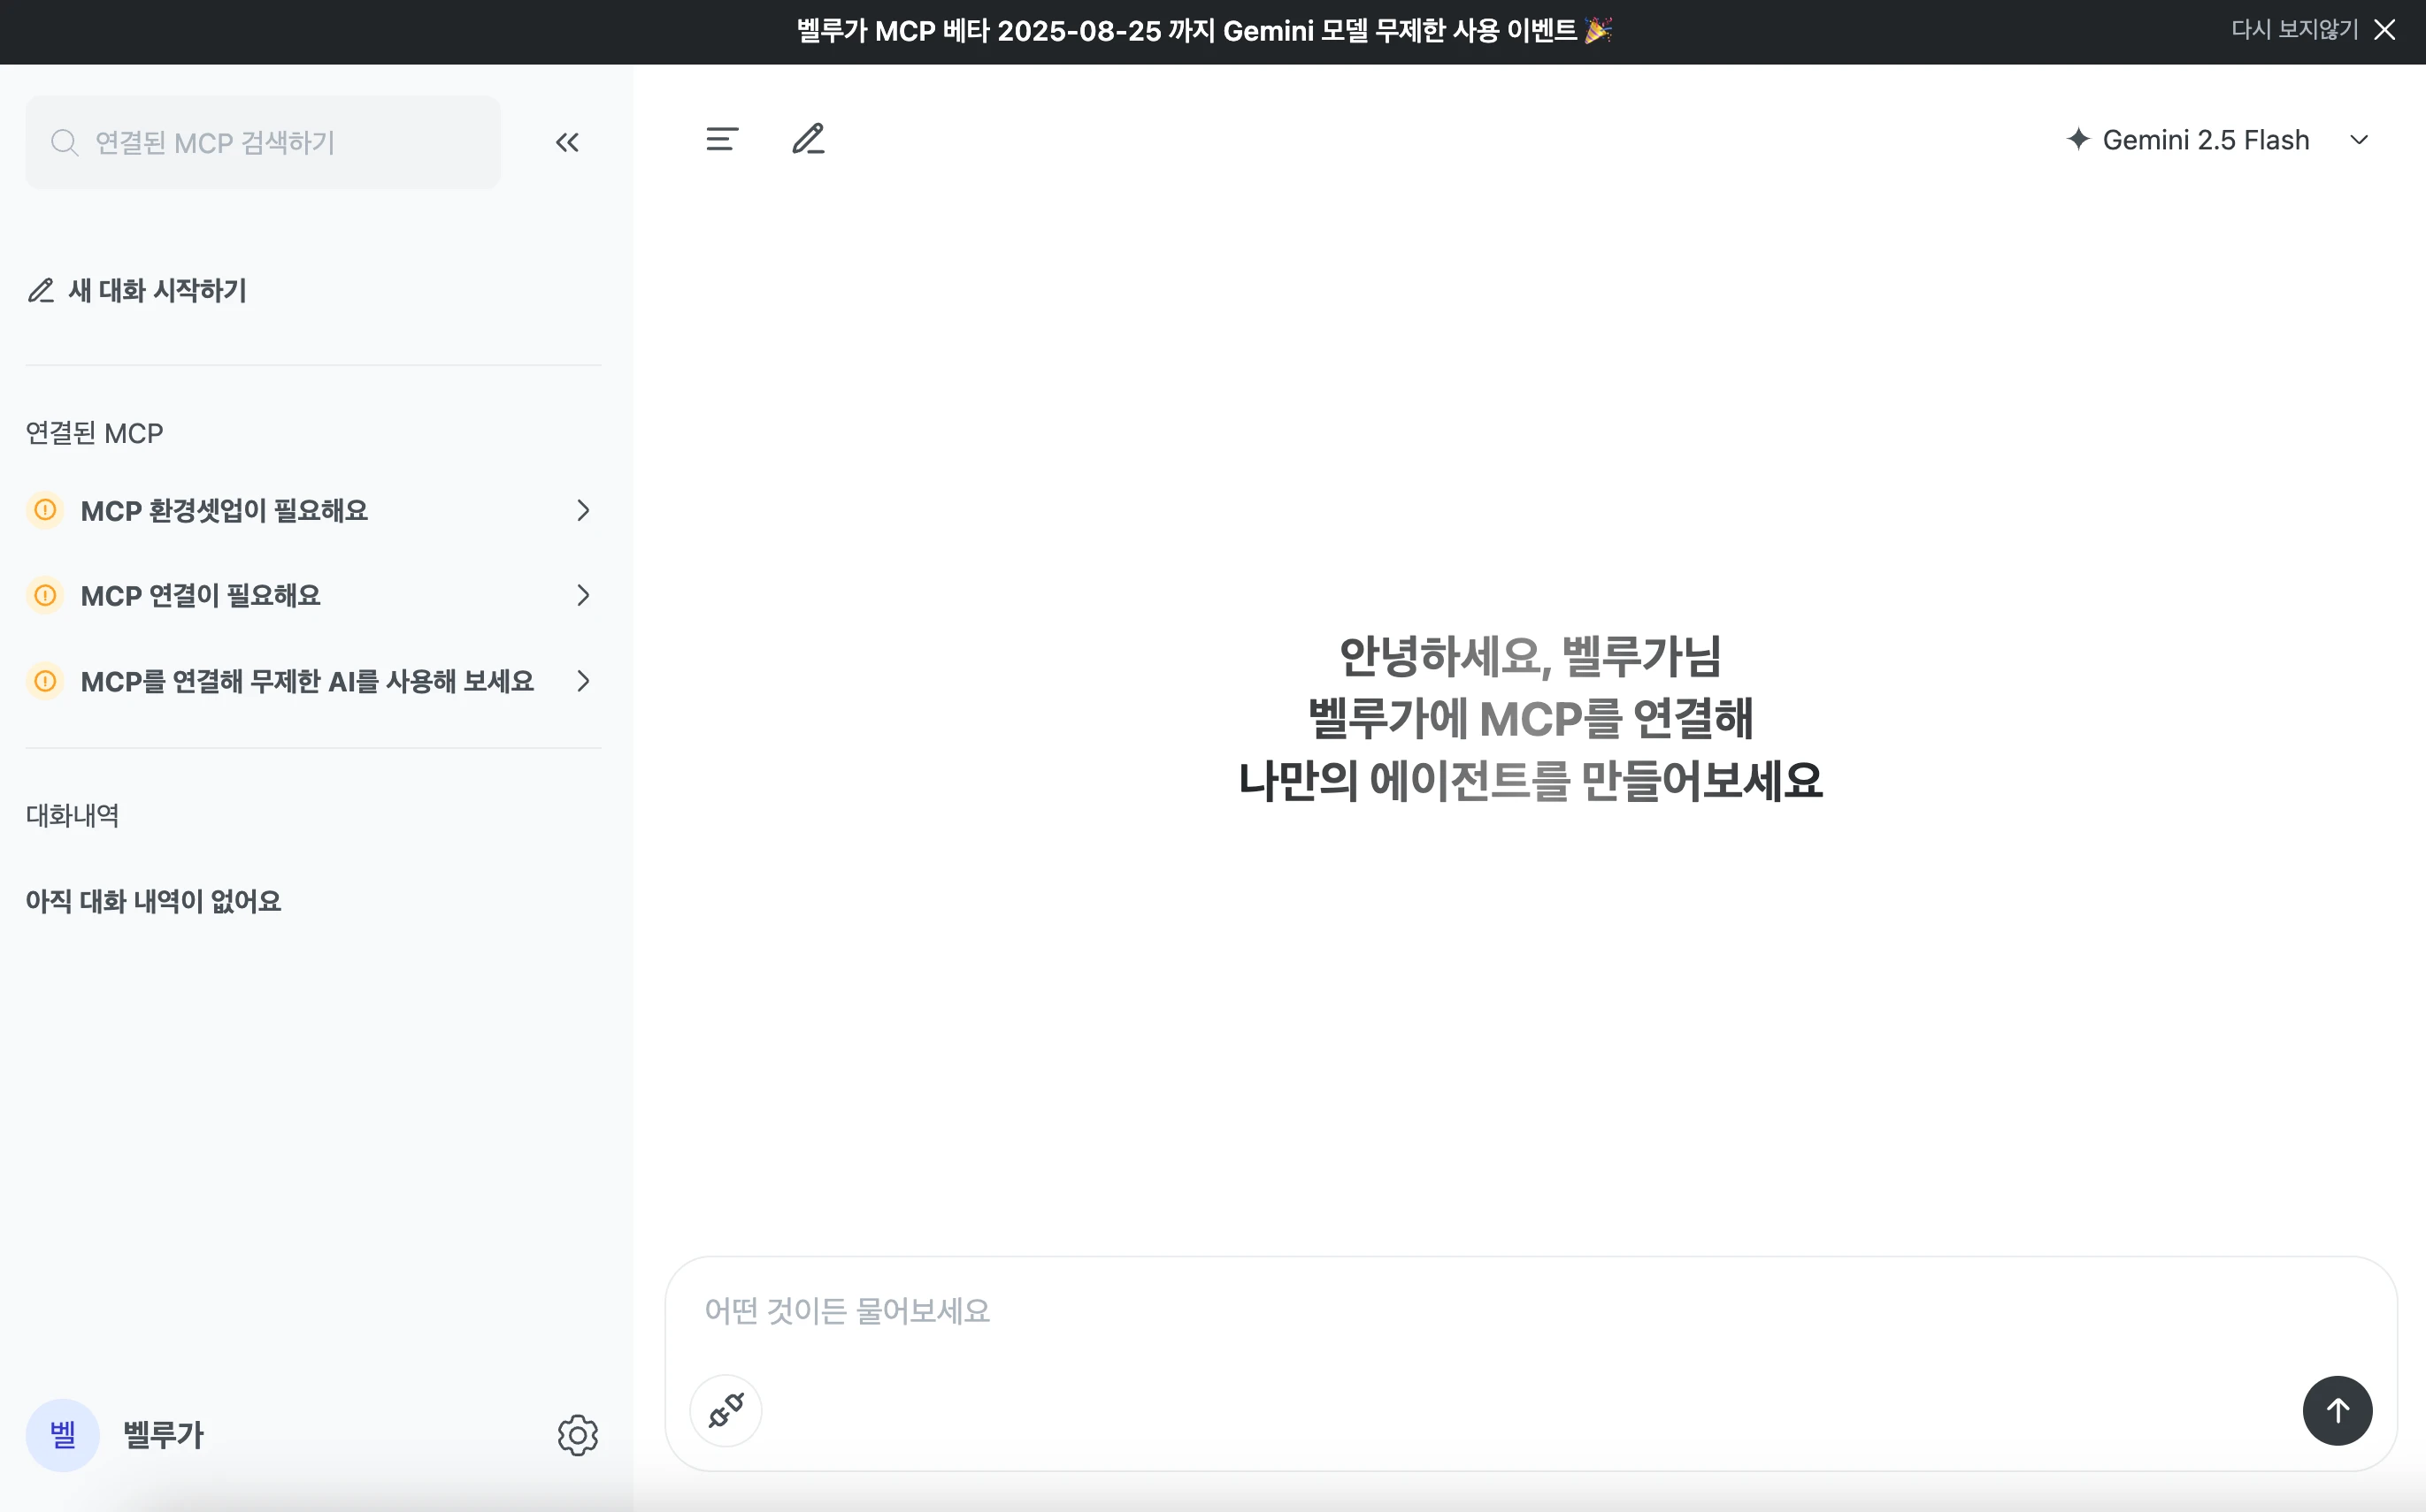Click pencil icon beside 새 대화 시작하기
Image resolution: width=2426 pixels, height=1512 pixels.
[x=41, y=290]
